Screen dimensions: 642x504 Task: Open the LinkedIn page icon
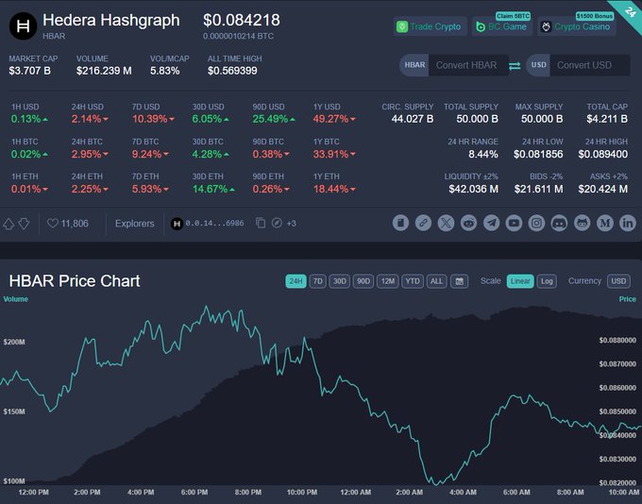[x=627, y=223]
